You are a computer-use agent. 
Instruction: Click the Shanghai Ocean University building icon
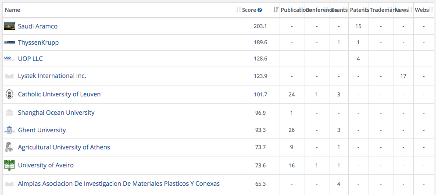coord(10,113)
